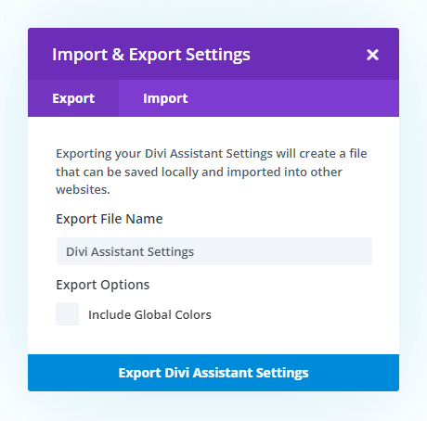Click blank white space beneath the Global Colors option

(213, 340)
